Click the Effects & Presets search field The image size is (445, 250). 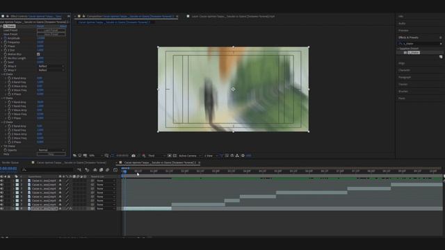[420, 44]
